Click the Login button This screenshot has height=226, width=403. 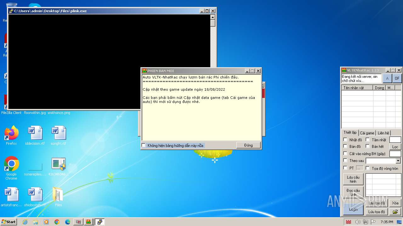(x=353, y=209)
